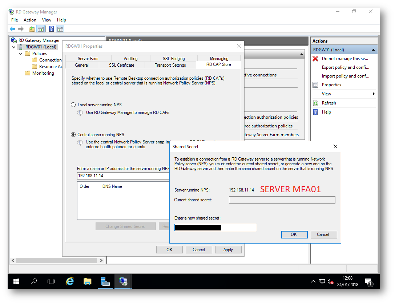This screenshot has width=395, height=304.
Task: Open File Explorer from taskbar
Action: 88,281
